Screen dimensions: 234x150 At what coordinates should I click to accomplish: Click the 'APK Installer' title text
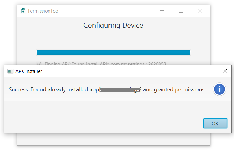[29, 71]
